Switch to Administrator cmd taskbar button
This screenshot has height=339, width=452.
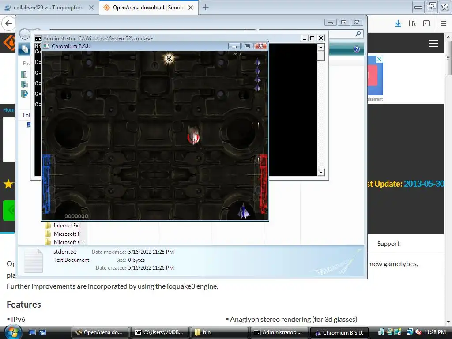click(x=279, y=332)
